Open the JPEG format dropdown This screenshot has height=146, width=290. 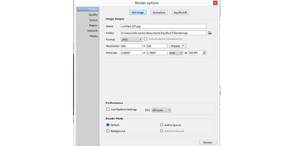click(131, 40)
